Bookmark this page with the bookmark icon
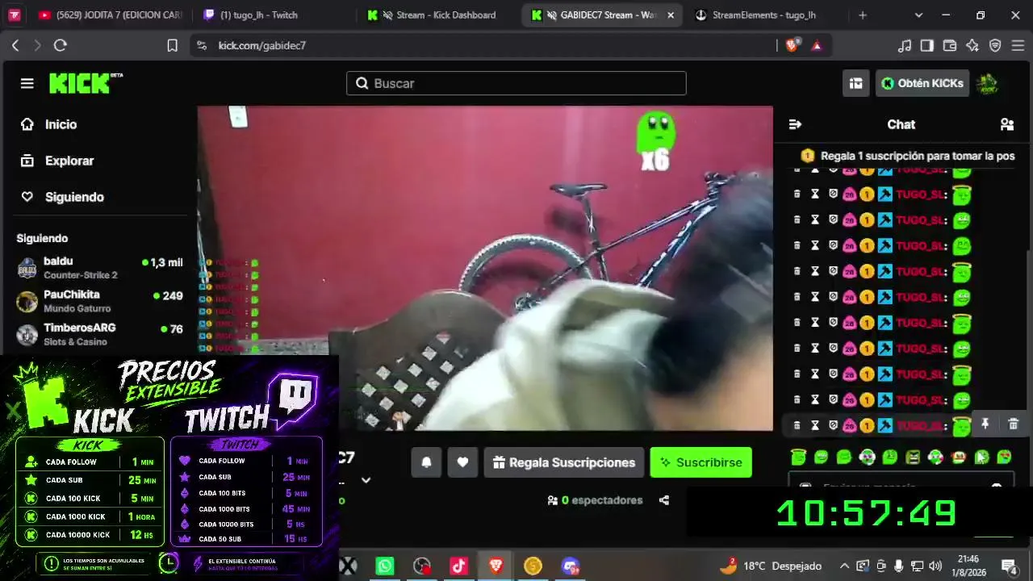This screenshot has height=581, width=1033. coord(172,45)
